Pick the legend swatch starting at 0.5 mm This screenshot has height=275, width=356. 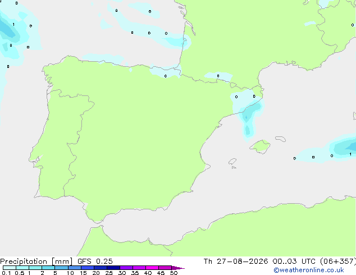22,268
